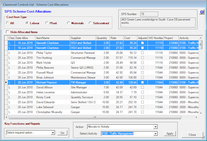The image size is (207, 141).
Task: Sort by the Activity column header
Action: 189,38
